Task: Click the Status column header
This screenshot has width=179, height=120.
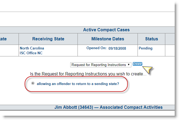Action: [151, 39]
